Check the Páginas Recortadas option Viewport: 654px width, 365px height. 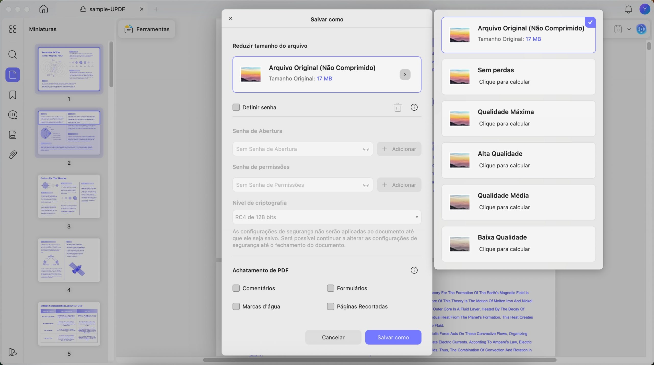coord(330,306)
